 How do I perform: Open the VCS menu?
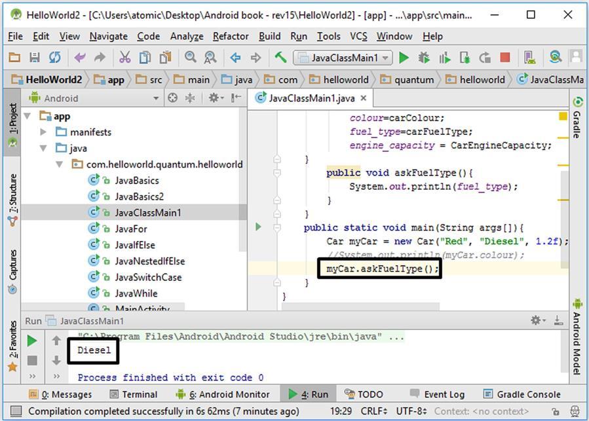click(359, 37)
